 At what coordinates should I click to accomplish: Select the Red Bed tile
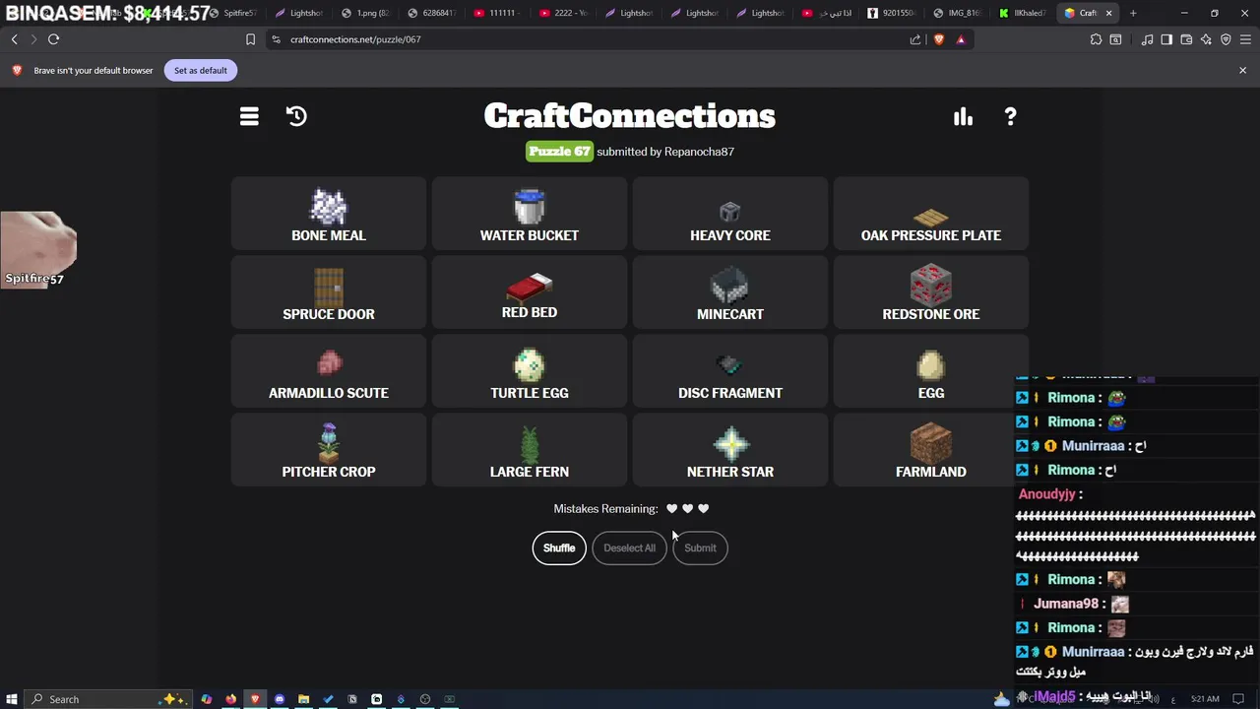(x=530, y=292)
